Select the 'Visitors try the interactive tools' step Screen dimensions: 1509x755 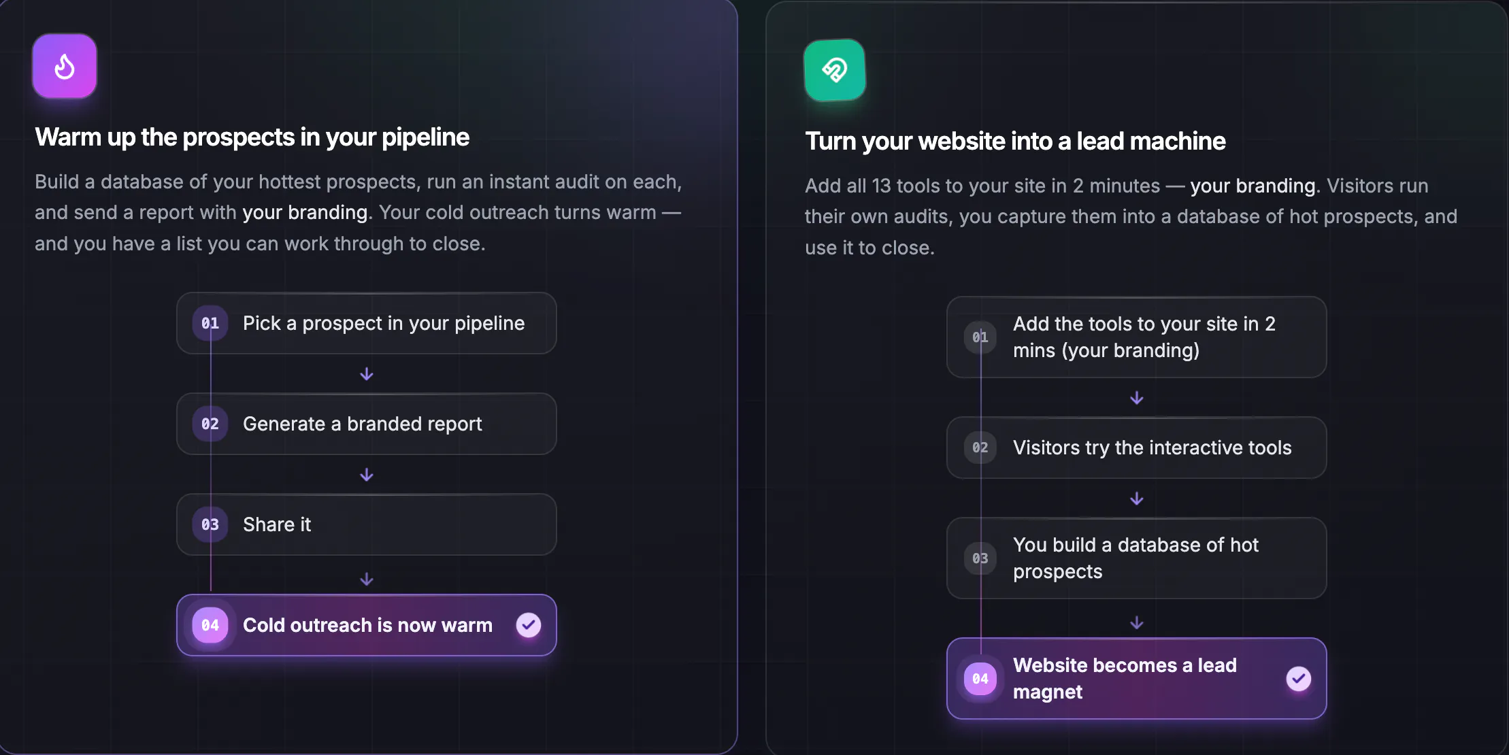point(1137,448)
